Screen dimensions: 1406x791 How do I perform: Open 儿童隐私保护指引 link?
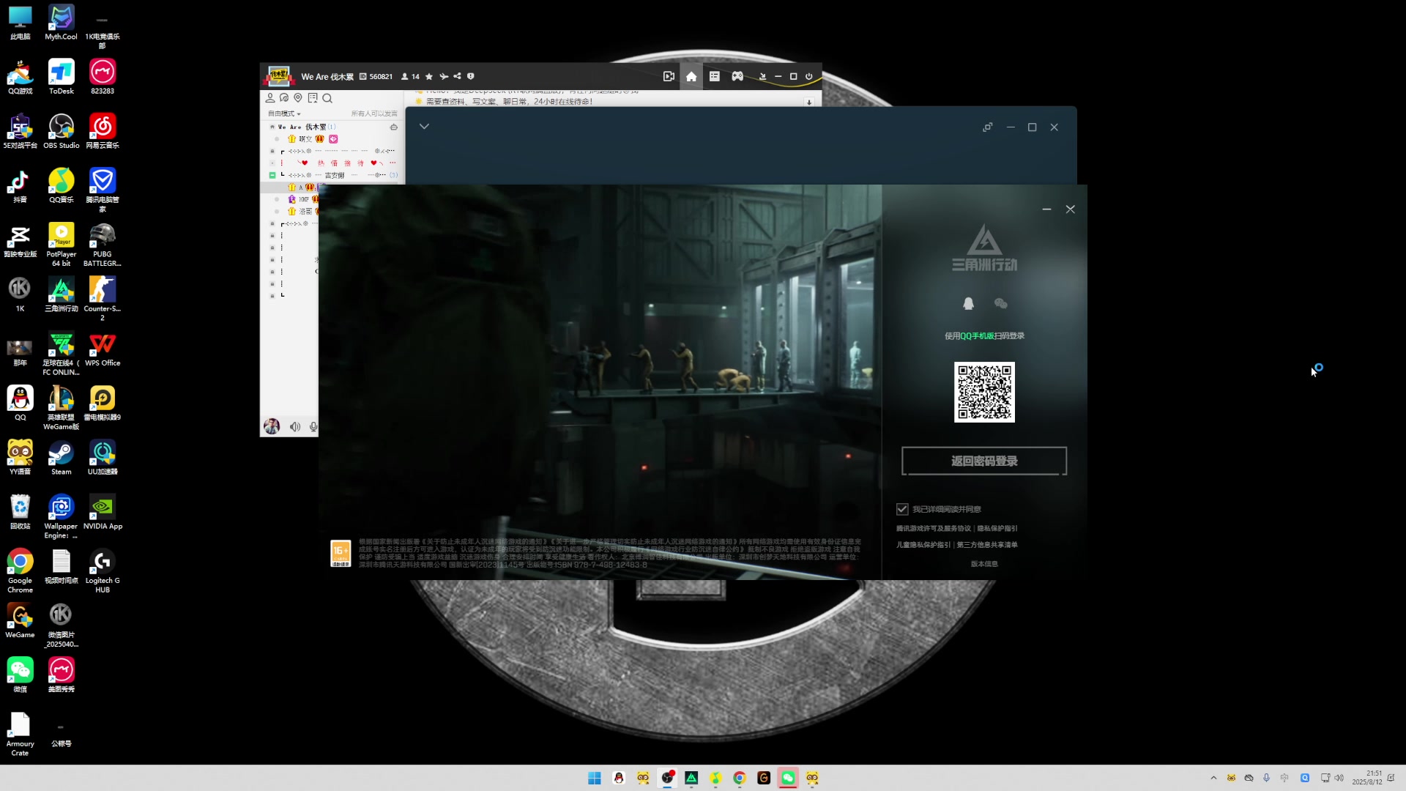[x=923, y=545]
